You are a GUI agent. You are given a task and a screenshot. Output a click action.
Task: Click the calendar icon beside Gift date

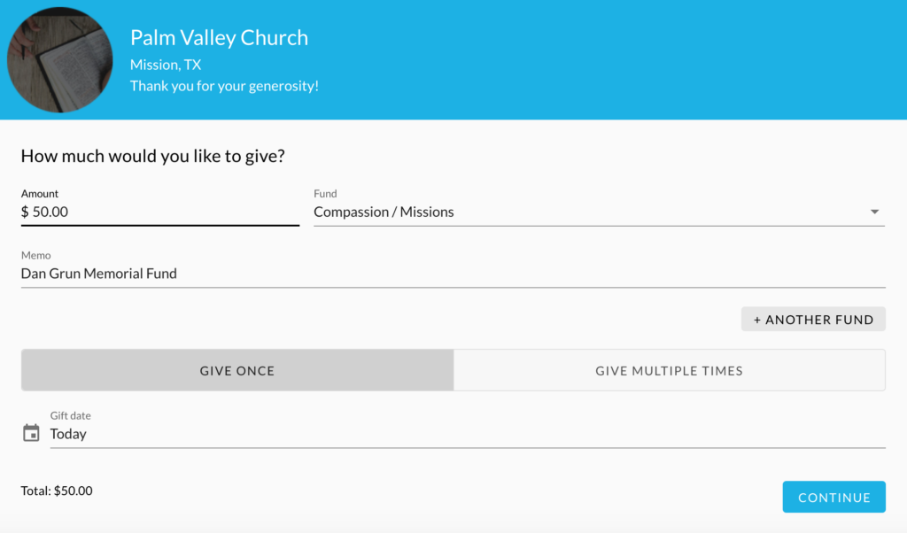coord(31,432)
